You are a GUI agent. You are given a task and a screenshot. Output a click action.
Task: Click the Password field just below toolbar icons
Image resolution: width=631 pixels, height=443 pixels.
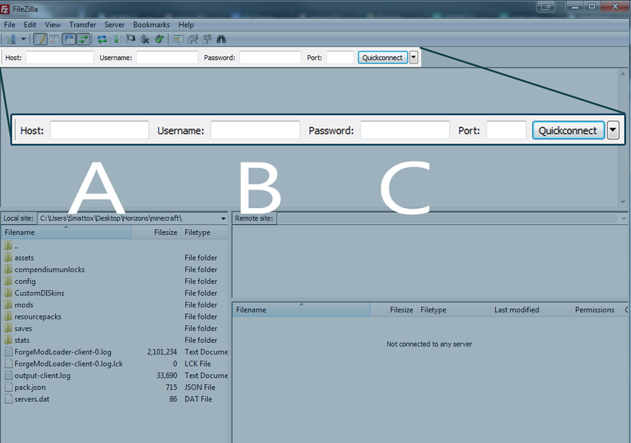pyautogui.click(x=270, y=58)
